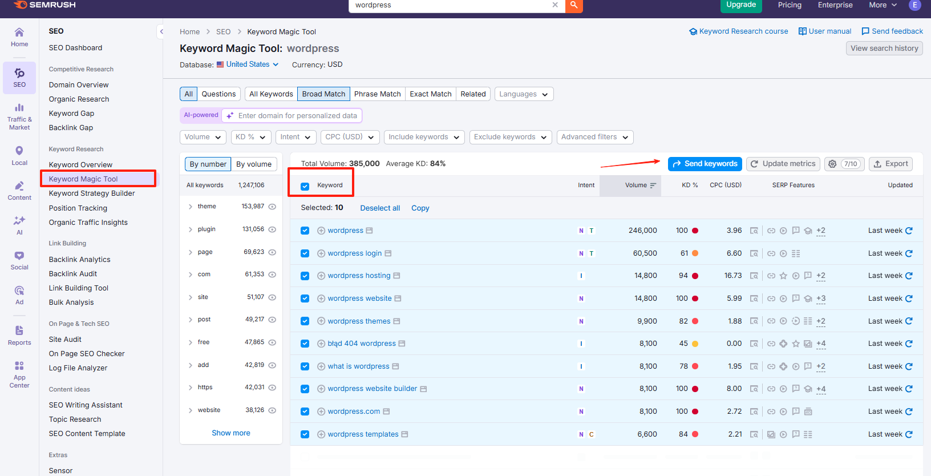The height and width of the screenshot is (476, 931).
Task: Click the domain input for personalized data
Action: point(297,116)
